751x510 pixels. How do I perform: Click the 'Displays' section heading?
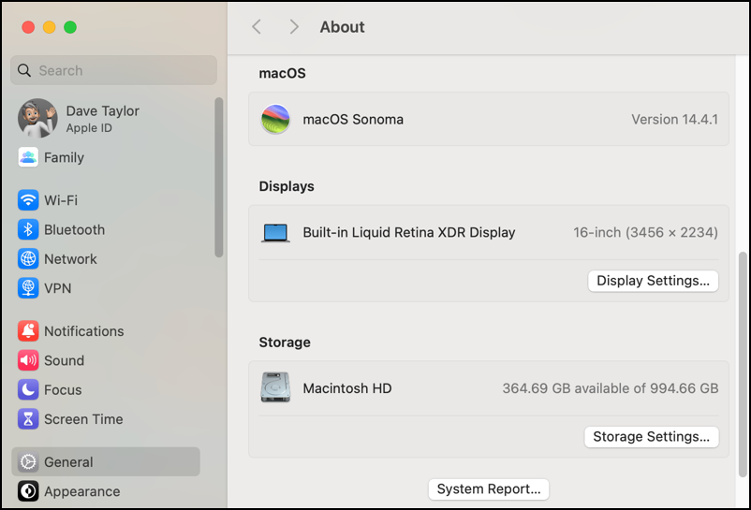tap(287, 186)
